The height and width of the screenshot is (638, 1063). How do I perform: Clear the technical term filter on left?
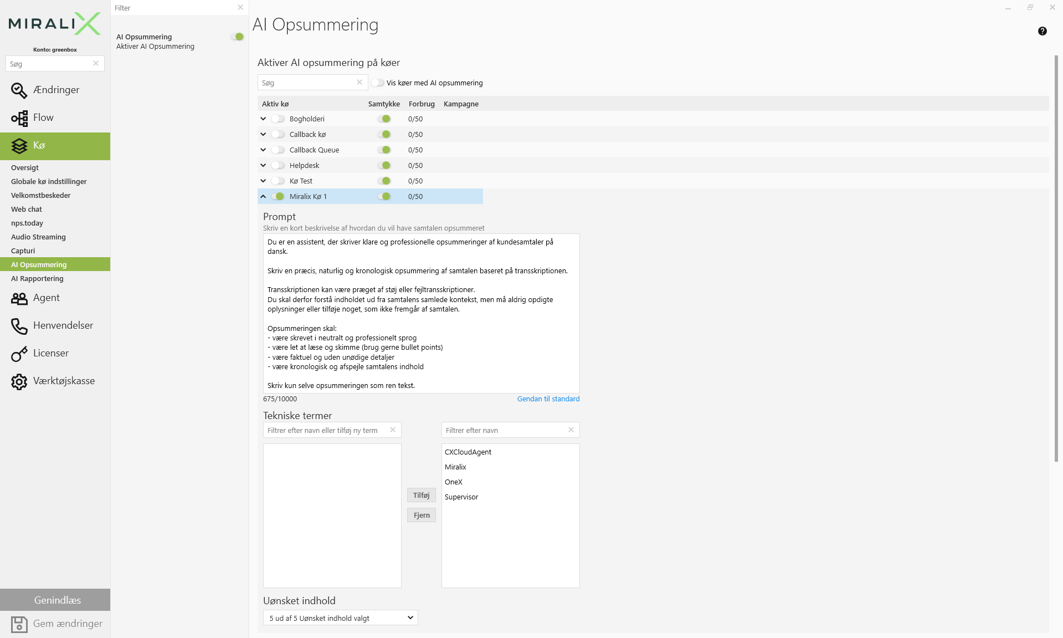coord(393,430)
